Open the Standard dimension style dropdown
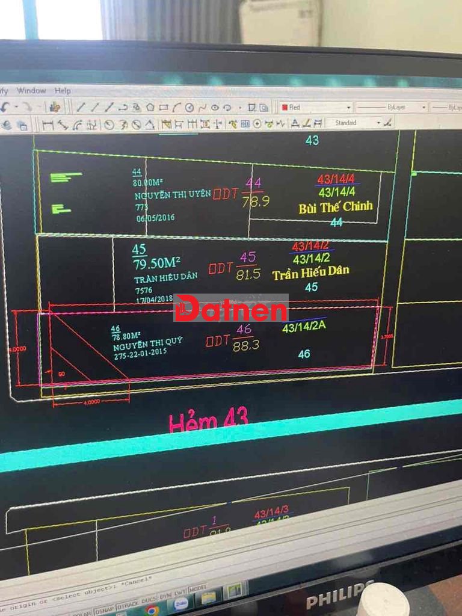Screen dimensions: 462x616 point(354,123)
